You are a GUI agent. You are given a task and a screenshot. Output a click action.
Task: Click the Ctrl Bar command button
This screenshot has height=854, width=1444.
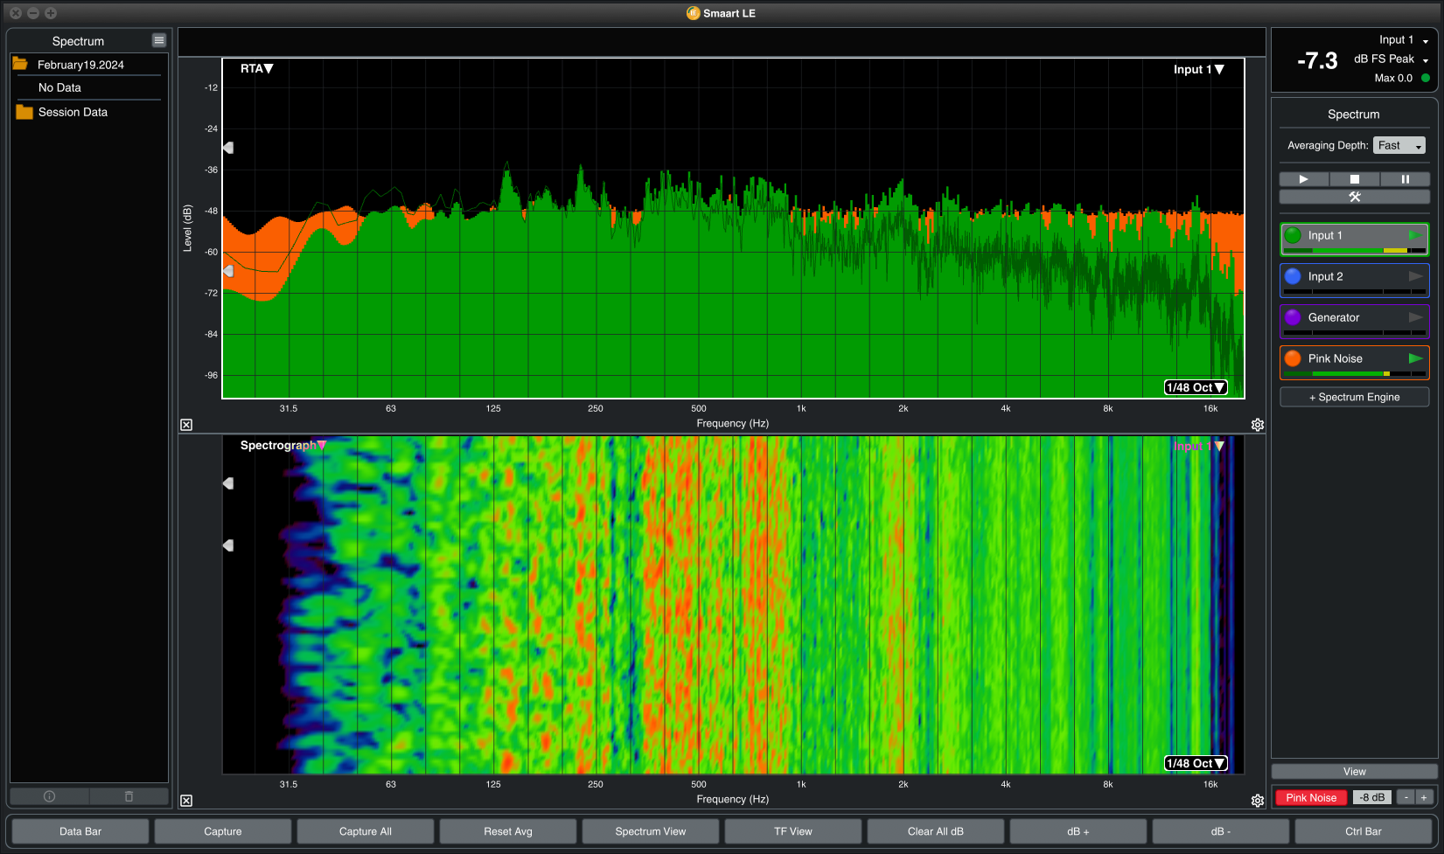click(x=1364, y=831)
